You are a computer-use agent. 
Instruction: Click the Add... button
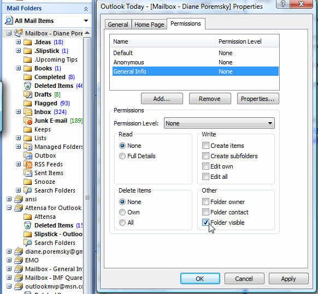(x=162, y=99)
